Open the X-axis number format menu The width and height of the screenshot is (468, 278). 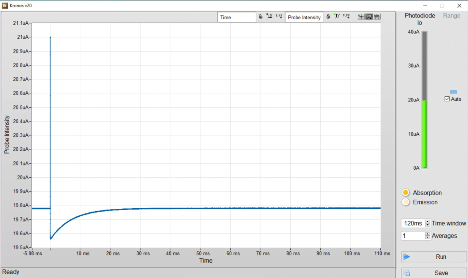(279, 16)
